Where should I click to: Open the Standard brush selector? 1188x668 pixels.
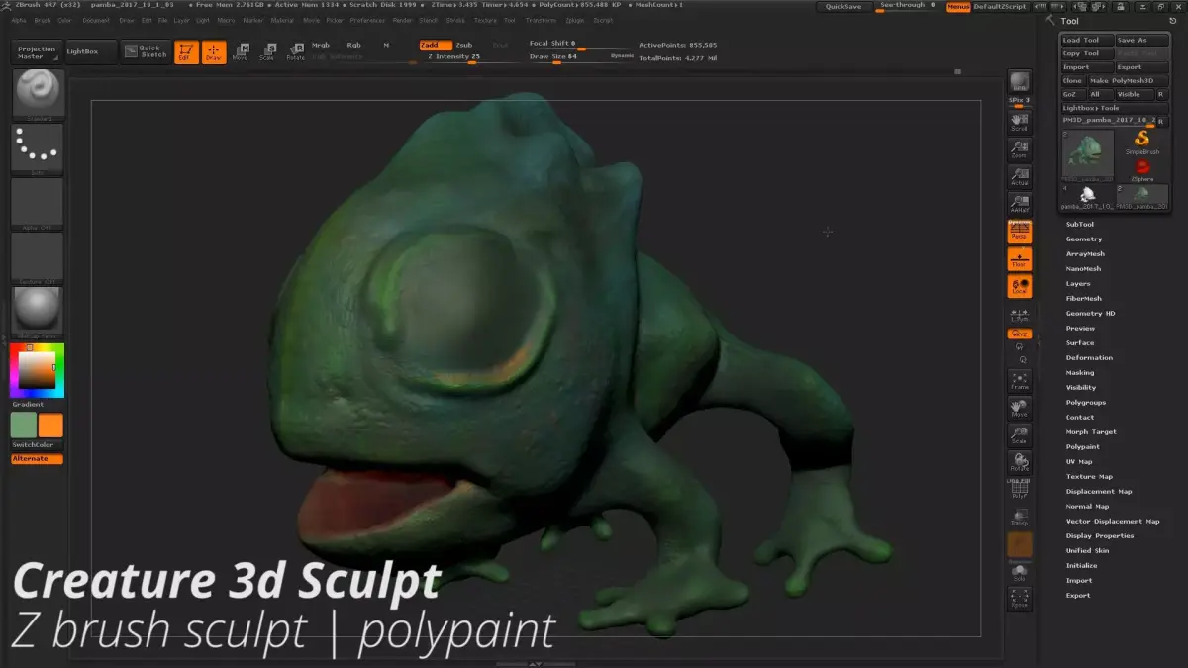point(37,94)
